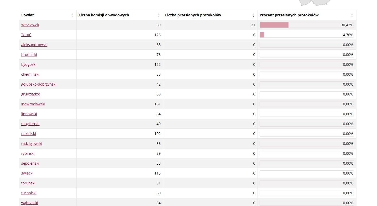377x206 pixels.
Task: Click map fragment at top right
Action: point(315,3)
